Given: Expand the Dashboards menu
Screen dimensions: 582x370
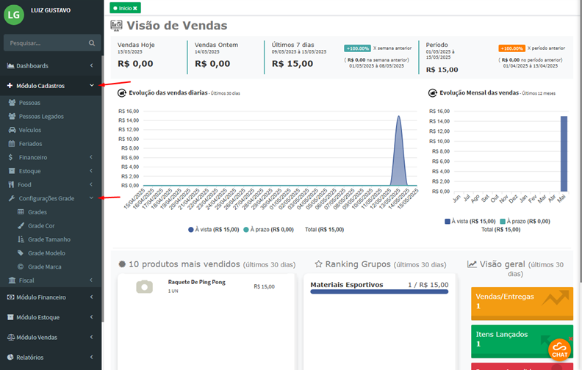Looking at the screenshot, I should pyautogui.click(x=50, y=65).
